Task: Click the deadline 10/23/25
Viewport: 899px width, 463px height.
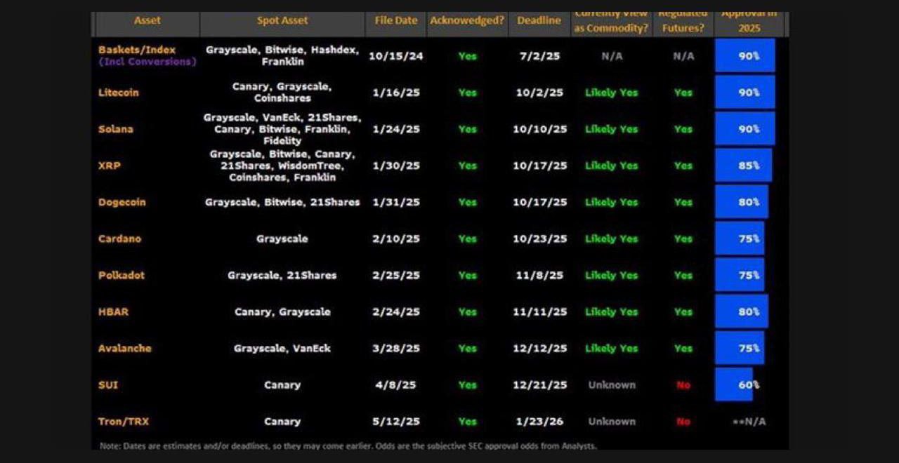Action: (539, 239)
